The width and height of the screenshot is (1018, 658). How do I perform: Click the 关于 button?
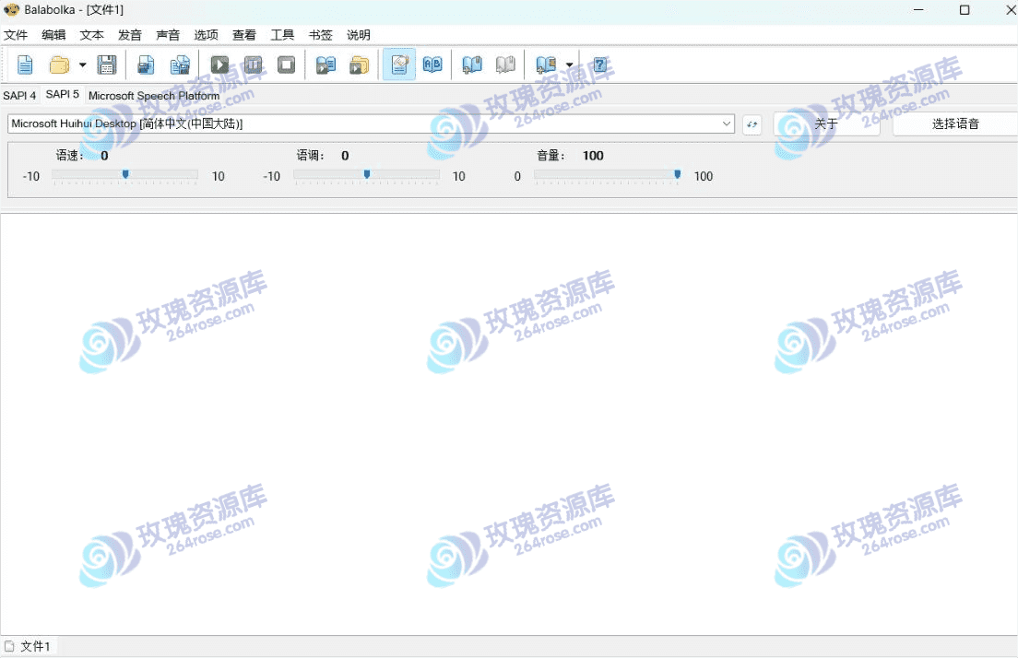[826, 123]
